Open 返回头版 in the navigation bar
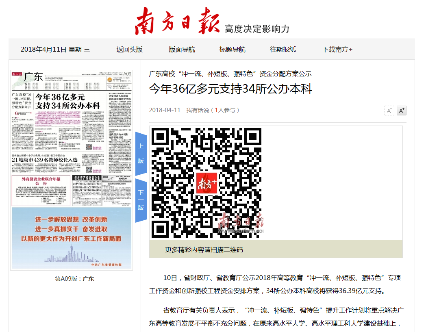 coord(129,50)
